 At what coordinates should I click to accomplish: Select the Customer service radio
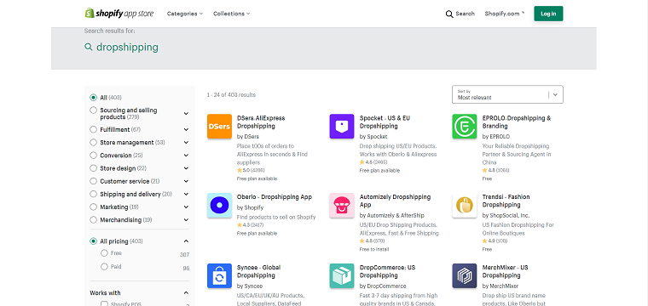(94, 181)
